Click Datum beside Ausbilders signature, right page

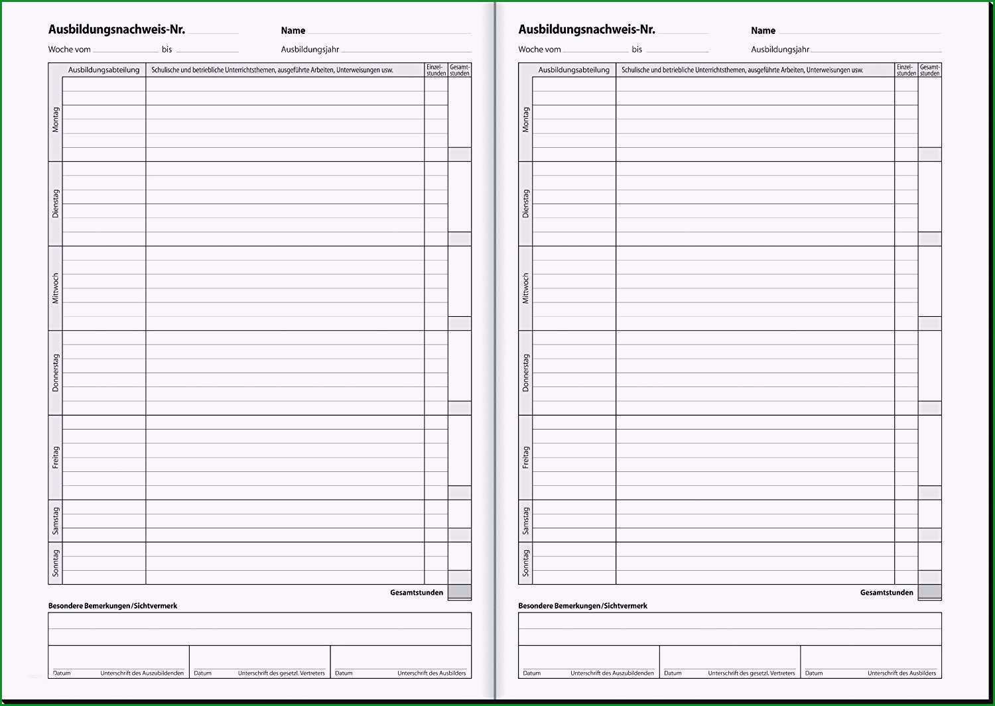point(814,673)
